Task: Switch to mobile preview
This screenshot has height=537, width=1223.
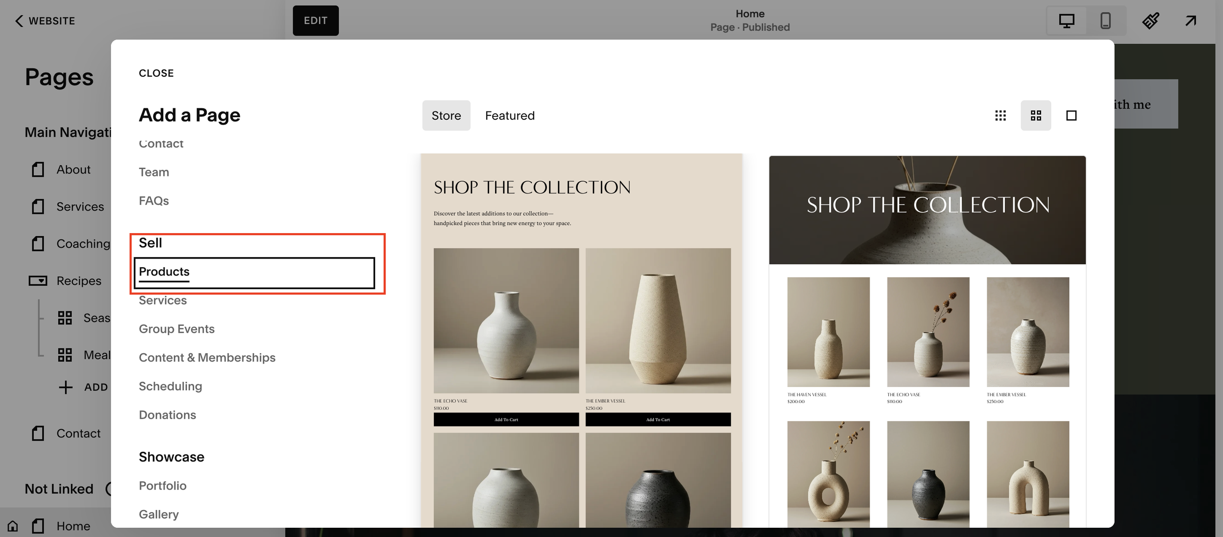Action: pos(1105,21)
